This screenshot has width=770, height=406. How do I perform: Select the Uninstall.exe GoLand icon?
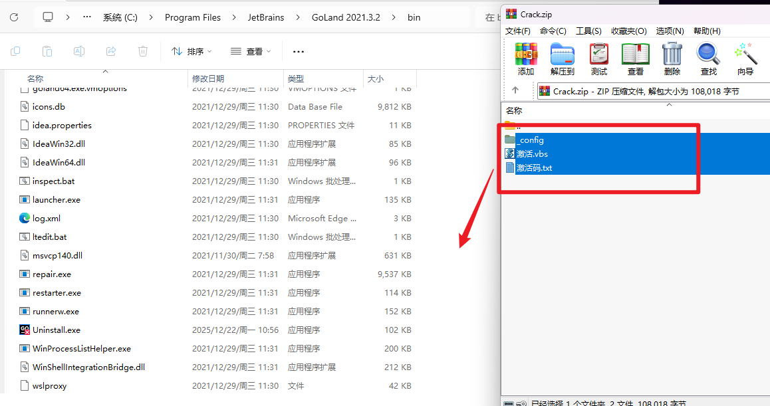pos(25,330)
